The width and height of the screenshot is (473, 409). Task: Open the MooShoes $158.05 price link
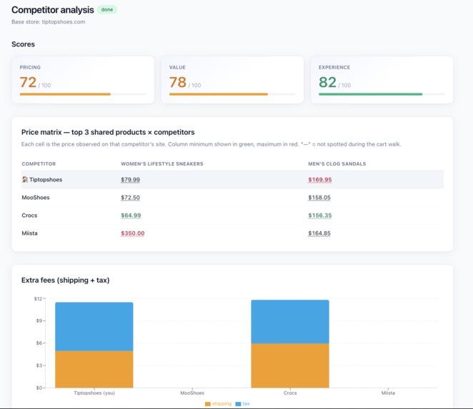(319, 198)
